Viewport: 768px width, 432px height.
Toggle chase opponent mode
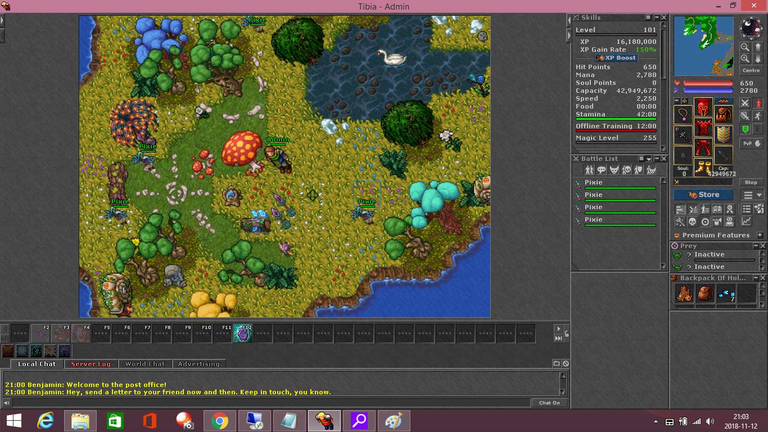758,116
